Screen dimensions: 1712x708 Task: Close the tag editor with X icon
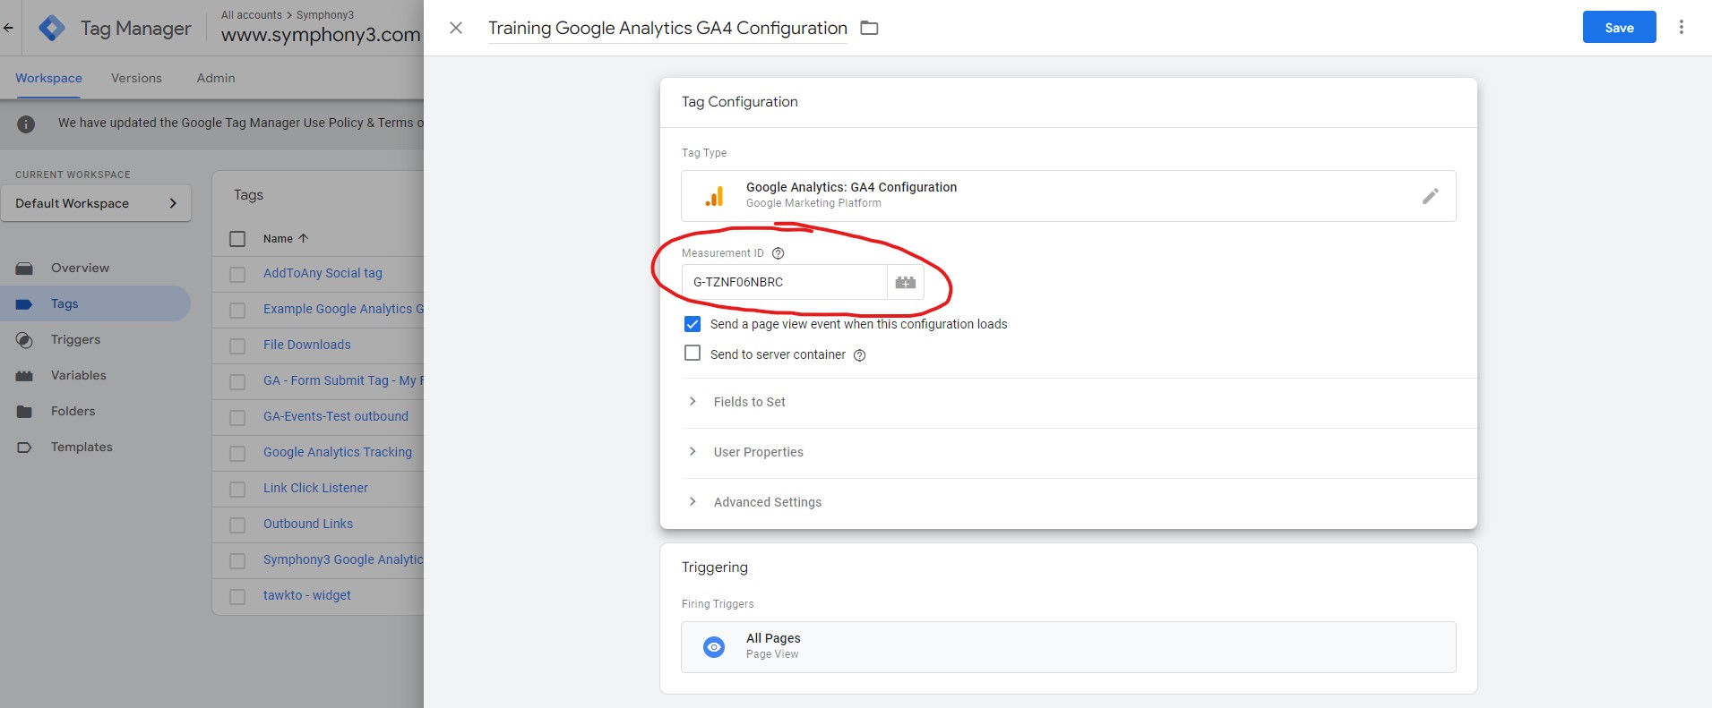coord(456,28)
